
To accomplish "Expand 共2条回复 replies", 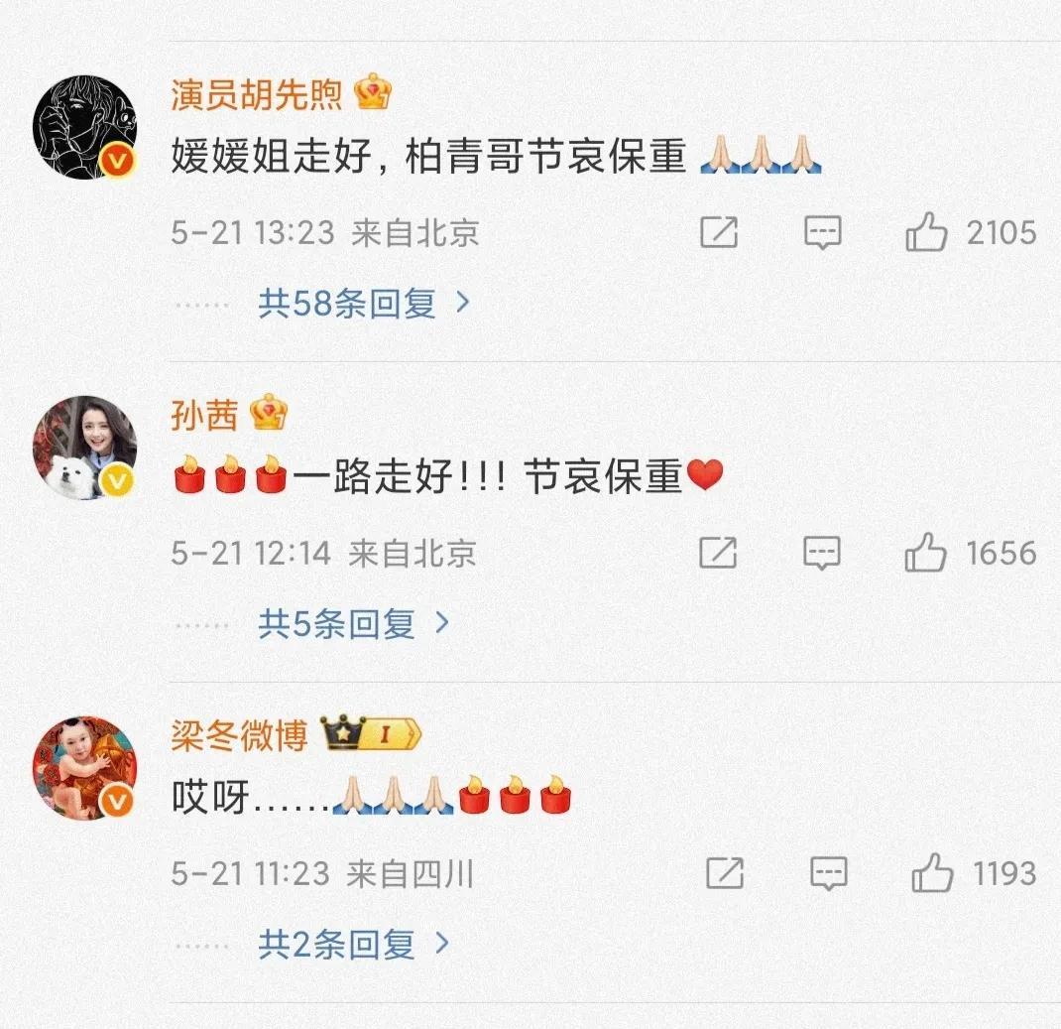I will coord(353,943).
